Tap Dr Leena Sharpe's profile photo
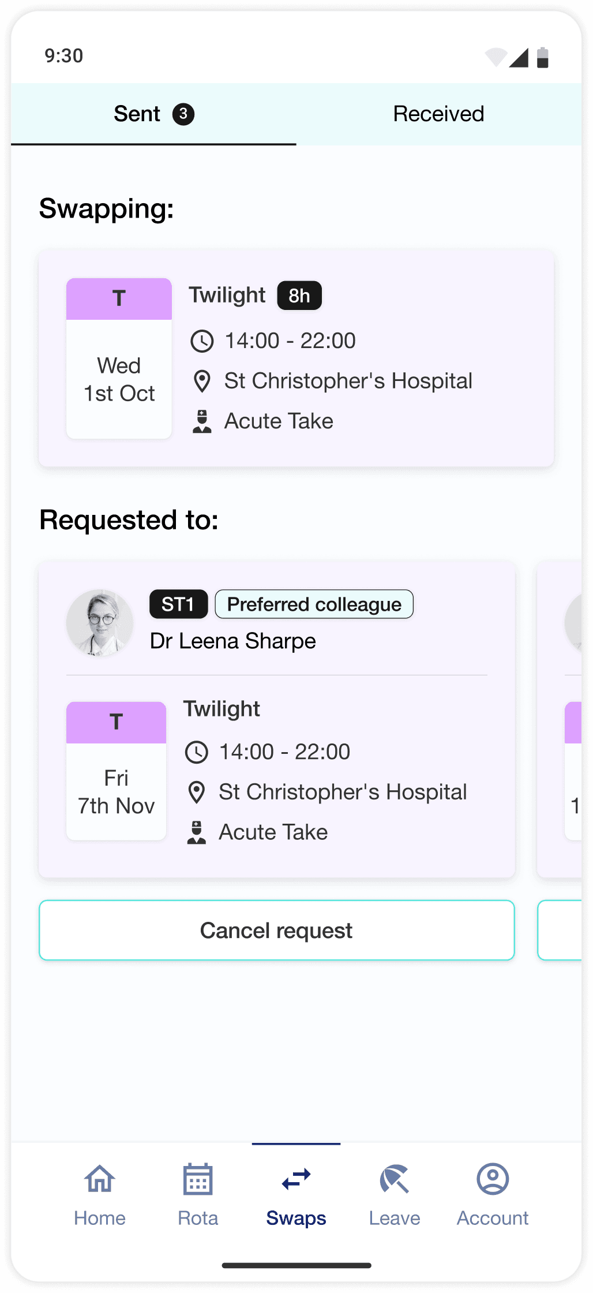Screen dimensions: 593x1293 click(100, 623)
